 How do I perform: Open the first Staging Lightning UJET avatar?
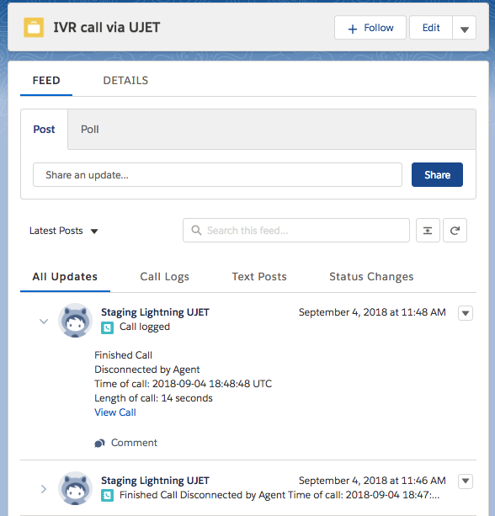pos(76,321)
